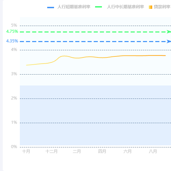Click the 十月 x-axis label
The height and width of the screenshot is (171, 171).
pyautogui.click(x=26, y=152)
